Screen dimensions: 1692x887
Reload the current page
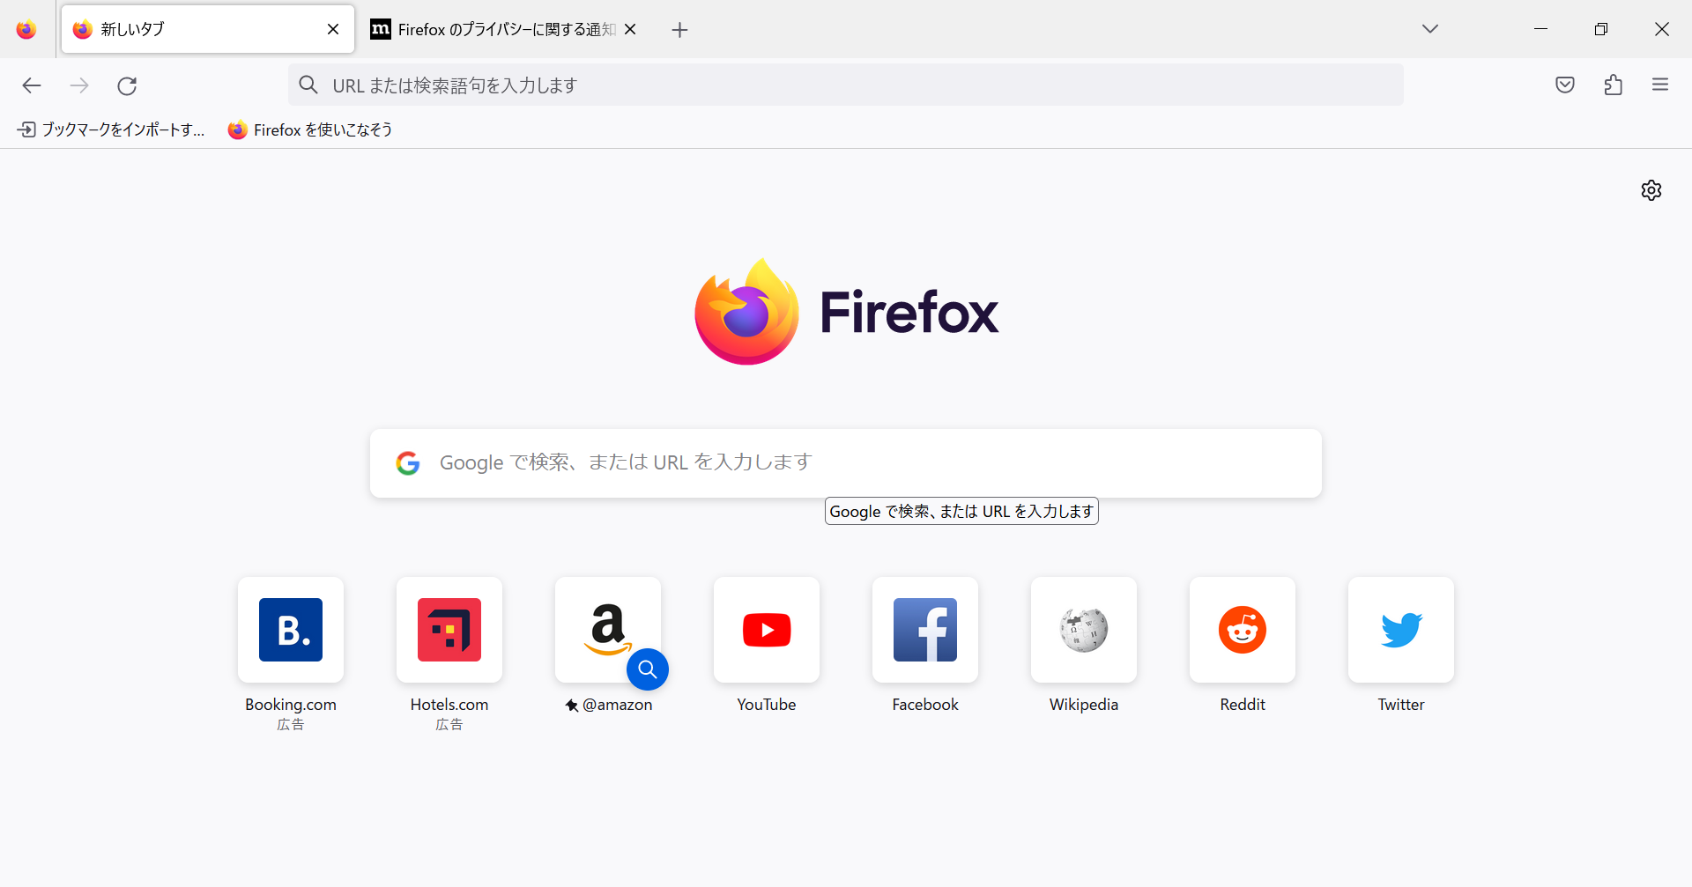tap(127, 85)
